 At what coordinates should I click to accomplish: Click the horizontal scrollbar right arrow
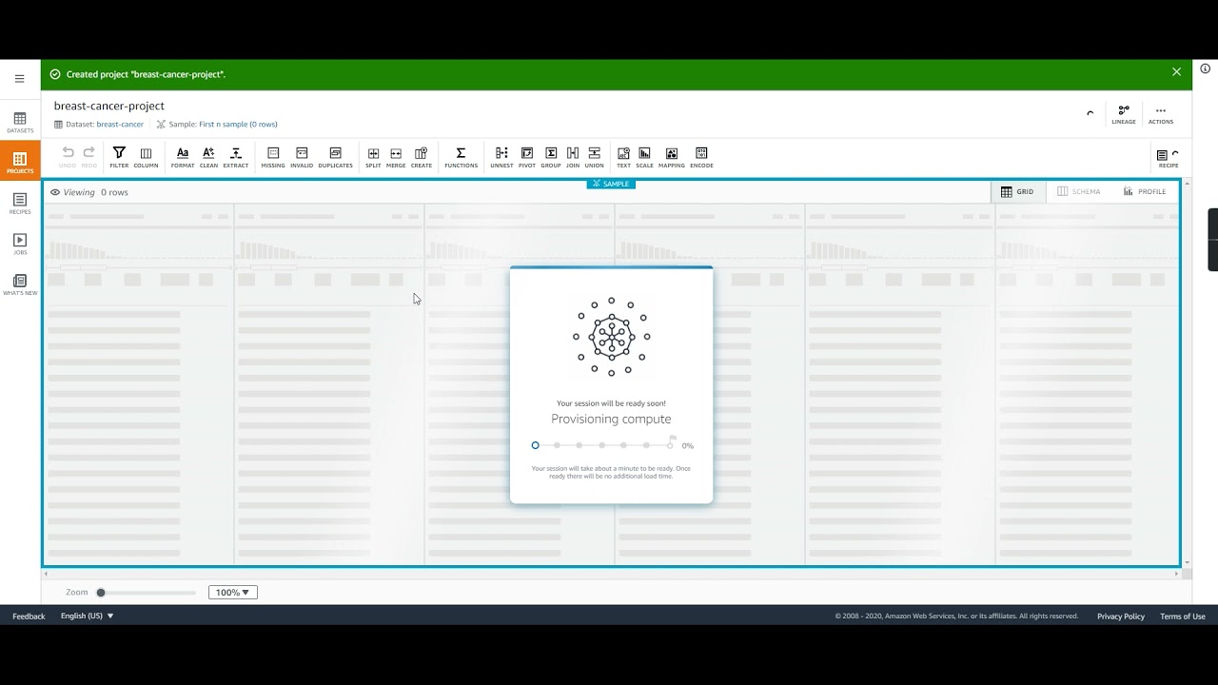(x=1177, y=574)
